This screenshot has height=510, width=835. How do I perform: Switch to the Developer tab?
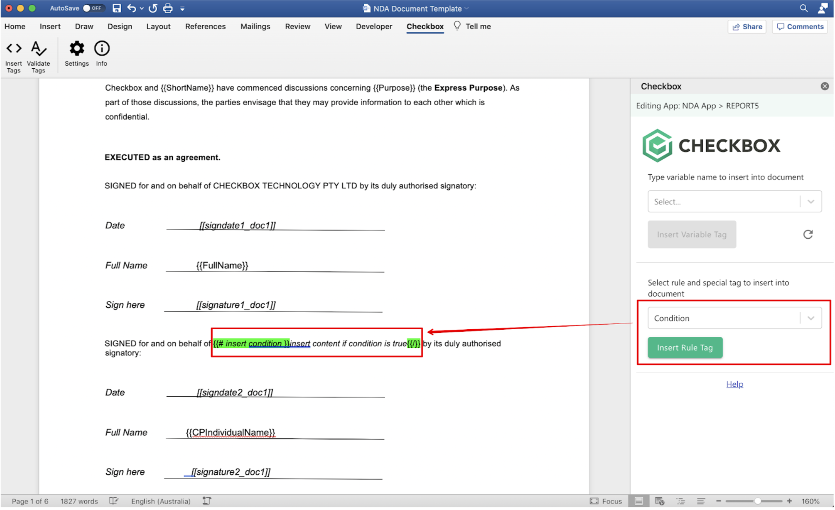(374, 26)
